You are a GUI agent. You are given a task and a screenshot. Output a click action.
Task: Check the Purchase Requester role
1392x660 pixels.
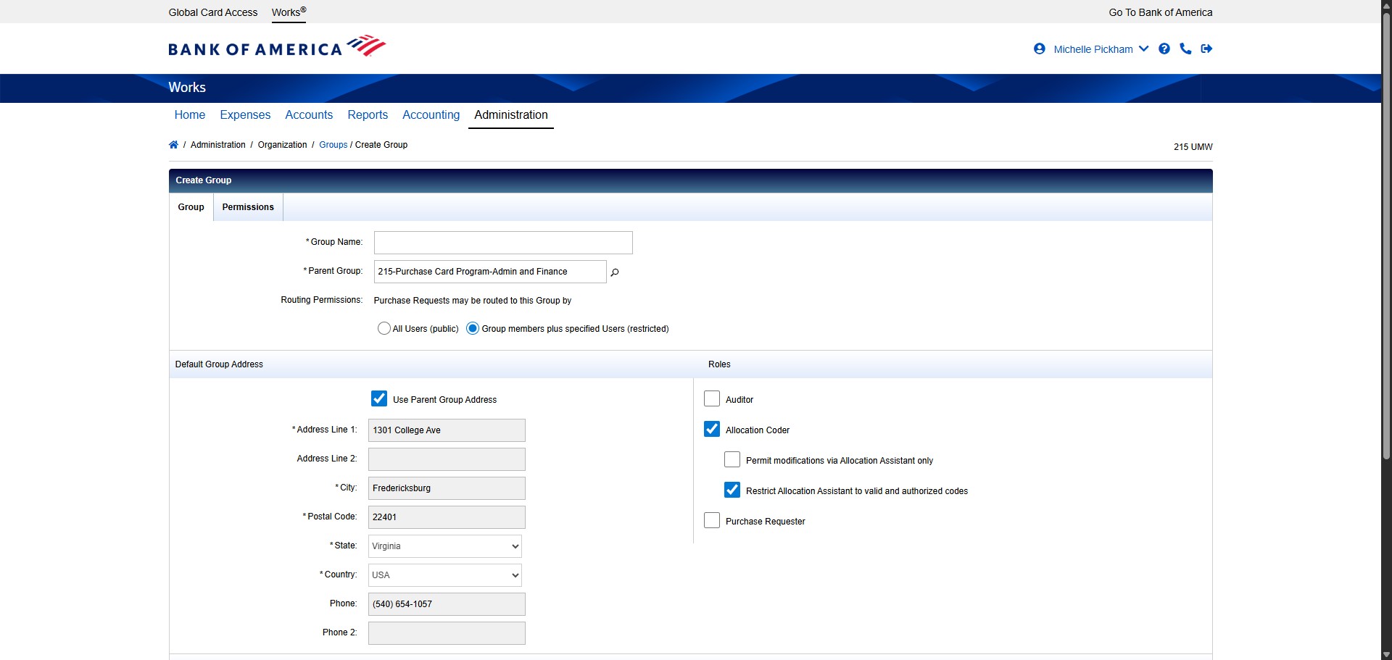point(712,520)
